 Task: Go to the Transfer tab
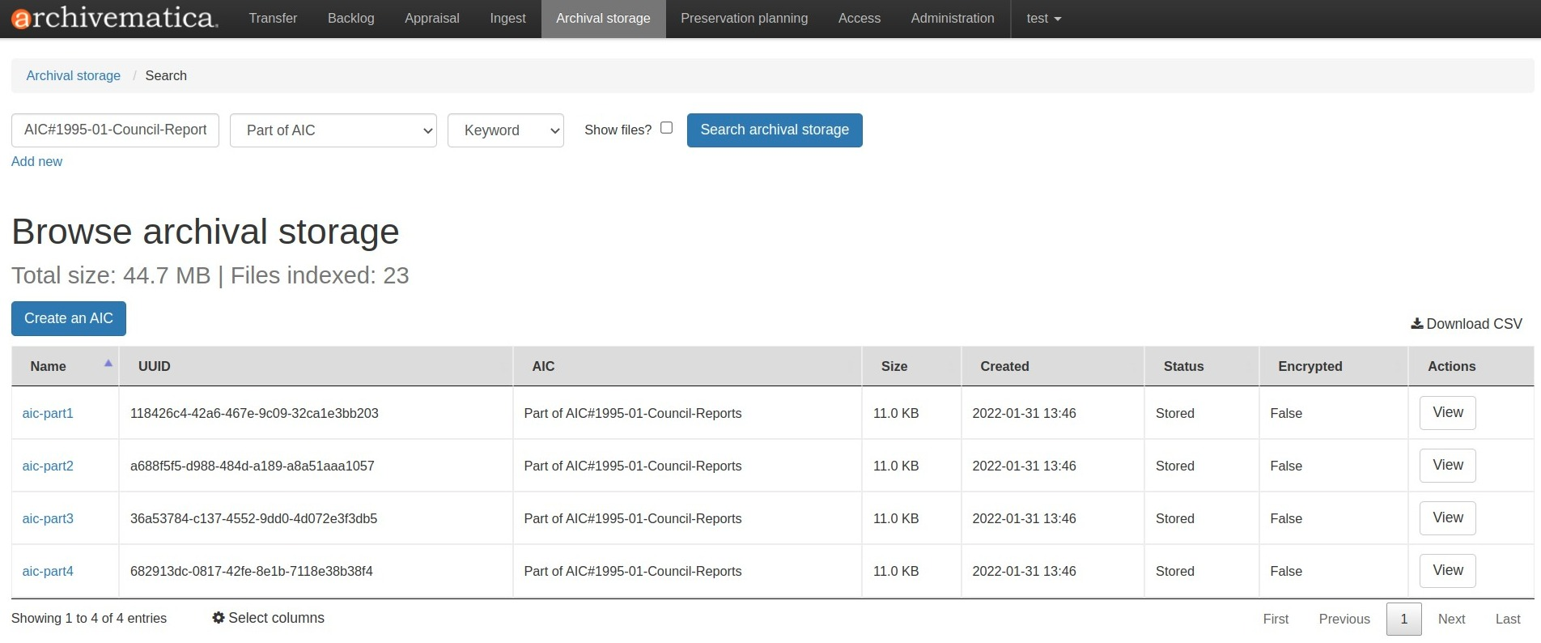[x=273, y=19]
